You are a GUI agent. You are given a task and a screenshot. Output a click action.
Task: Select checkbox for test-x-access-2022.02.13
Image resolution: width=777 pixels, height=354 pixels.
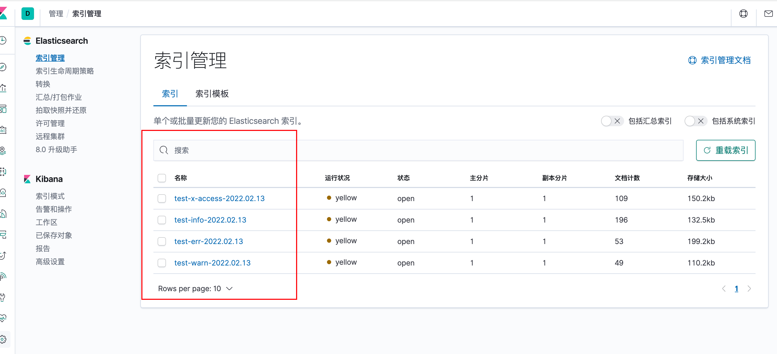162,198
